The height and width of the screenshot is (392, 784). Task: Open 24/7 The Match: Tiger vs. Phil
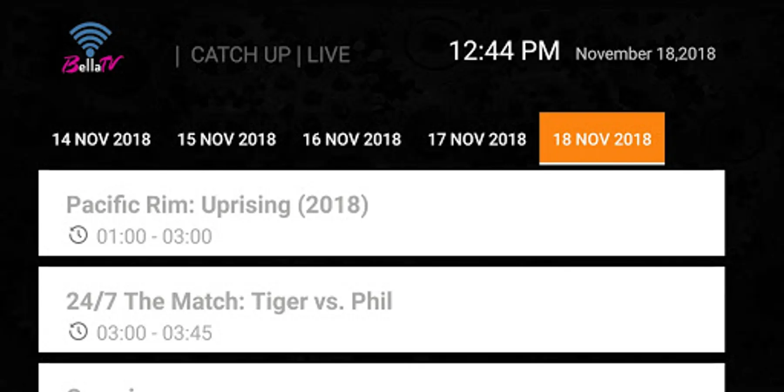(382, 310)
